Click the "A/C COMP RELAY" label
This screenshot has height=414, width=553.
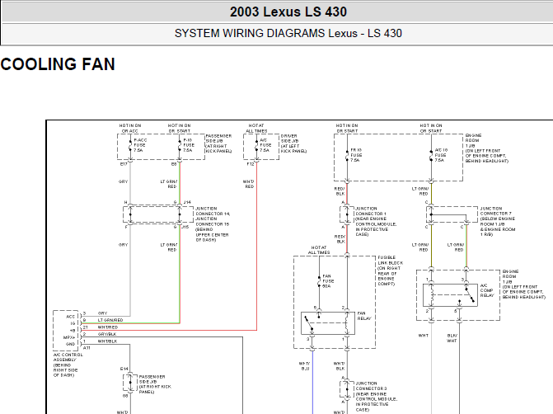(x=487, y=290)
